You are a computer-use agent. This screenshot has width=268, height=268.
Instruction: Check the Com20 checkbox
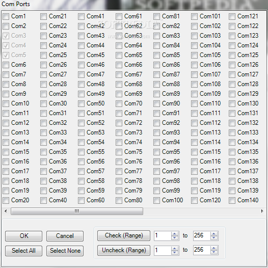click(x=6, y=200)
